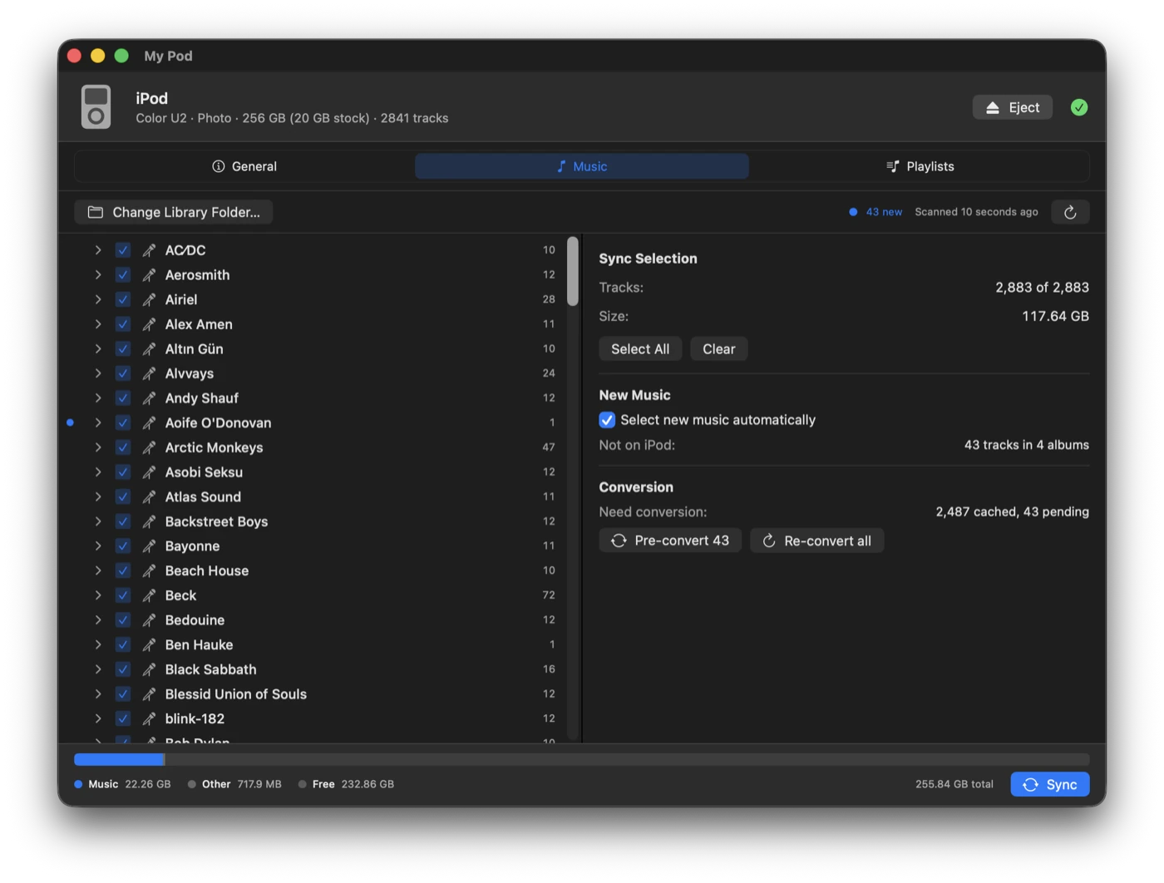Click Re-convert all button
1164x883 pixels.
(x=816, y=540)
